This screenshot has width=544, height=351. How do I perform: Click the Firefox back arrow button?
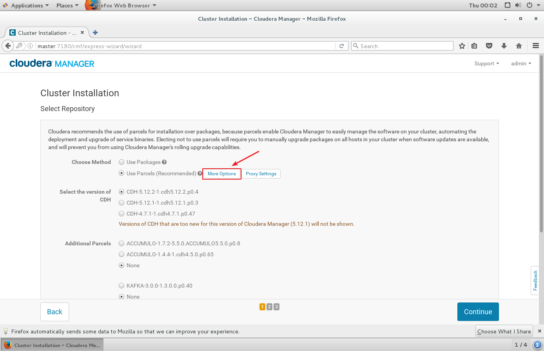click(8, 46)
